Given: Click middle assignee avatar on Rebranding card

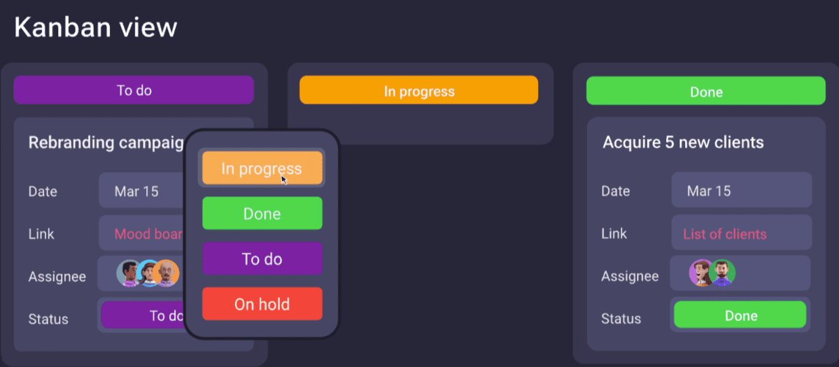Looking at the screenshot, I should click(x=148, y=273).
